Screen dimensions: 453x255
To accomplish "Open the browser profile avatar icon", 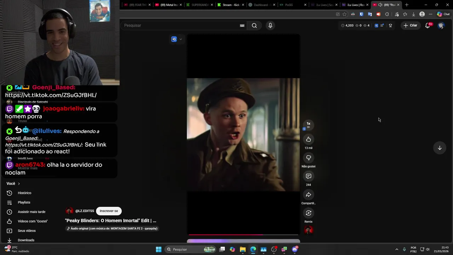I will tap(422, 14).
